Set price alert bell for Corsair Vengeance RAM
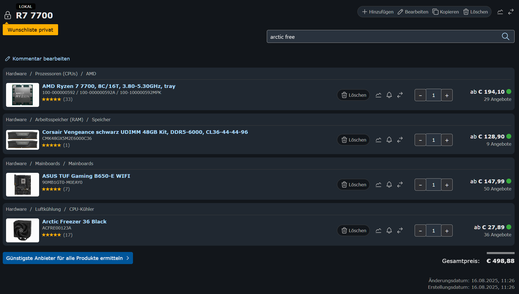Screen dimensions: 519x294 coord(389,140)
